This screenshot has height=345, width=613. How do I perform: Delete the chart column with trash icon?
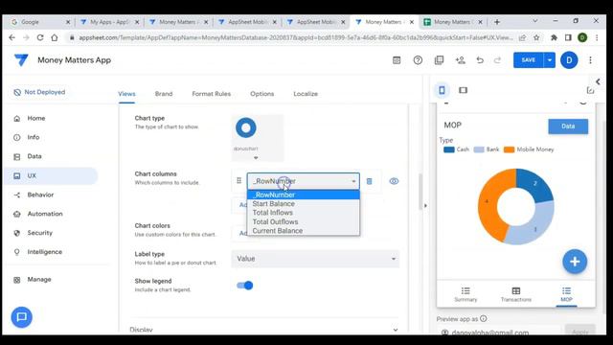pyautogui.click(x=369, y=181)
